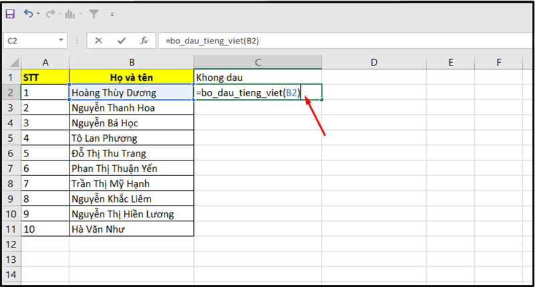Click inside the formula bar text
The height and width of the screenshot is (287, 535).
click(x=212, y=41)
